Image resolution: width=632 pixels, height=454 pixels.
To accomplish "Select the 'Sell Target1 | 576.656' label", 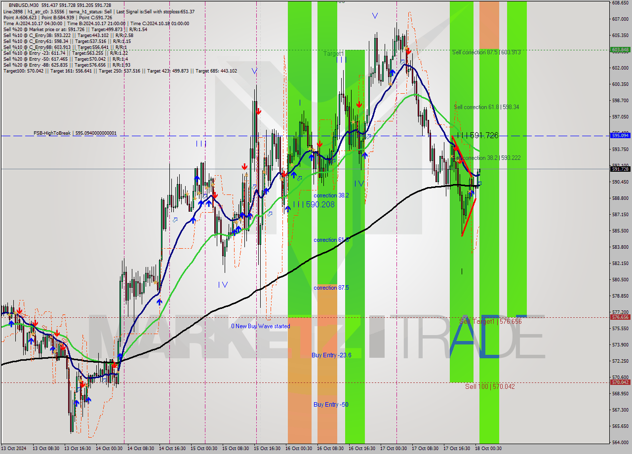I will [x=490, y=321].
